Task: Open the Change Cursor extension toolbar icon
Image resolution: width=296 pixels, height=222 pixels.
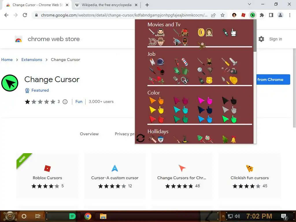Action: [253, 15]
